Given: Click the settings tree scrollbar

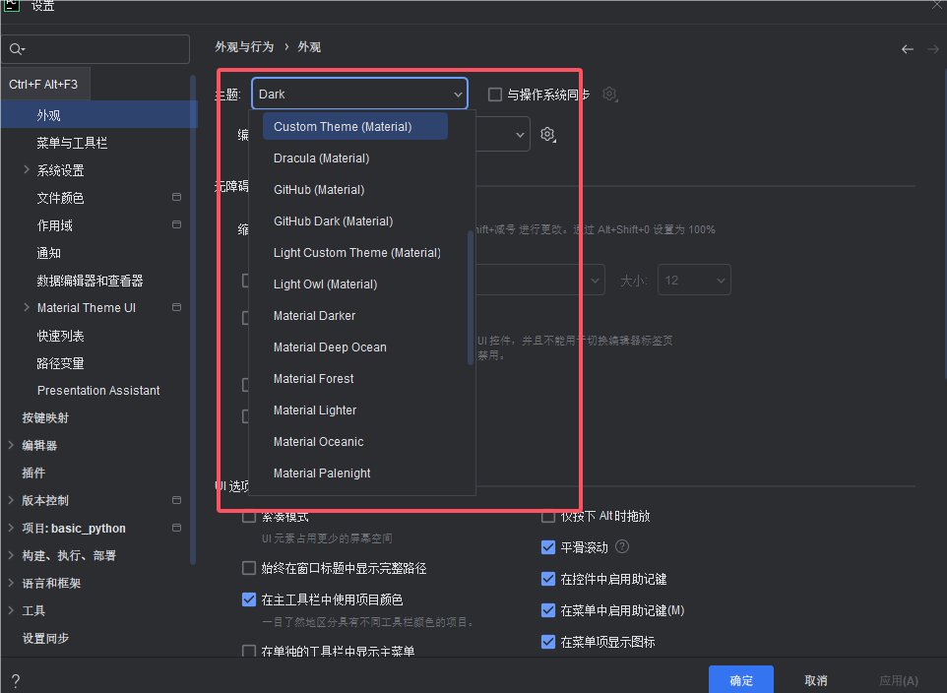Looking at the screenshot, I should (193, 320).
